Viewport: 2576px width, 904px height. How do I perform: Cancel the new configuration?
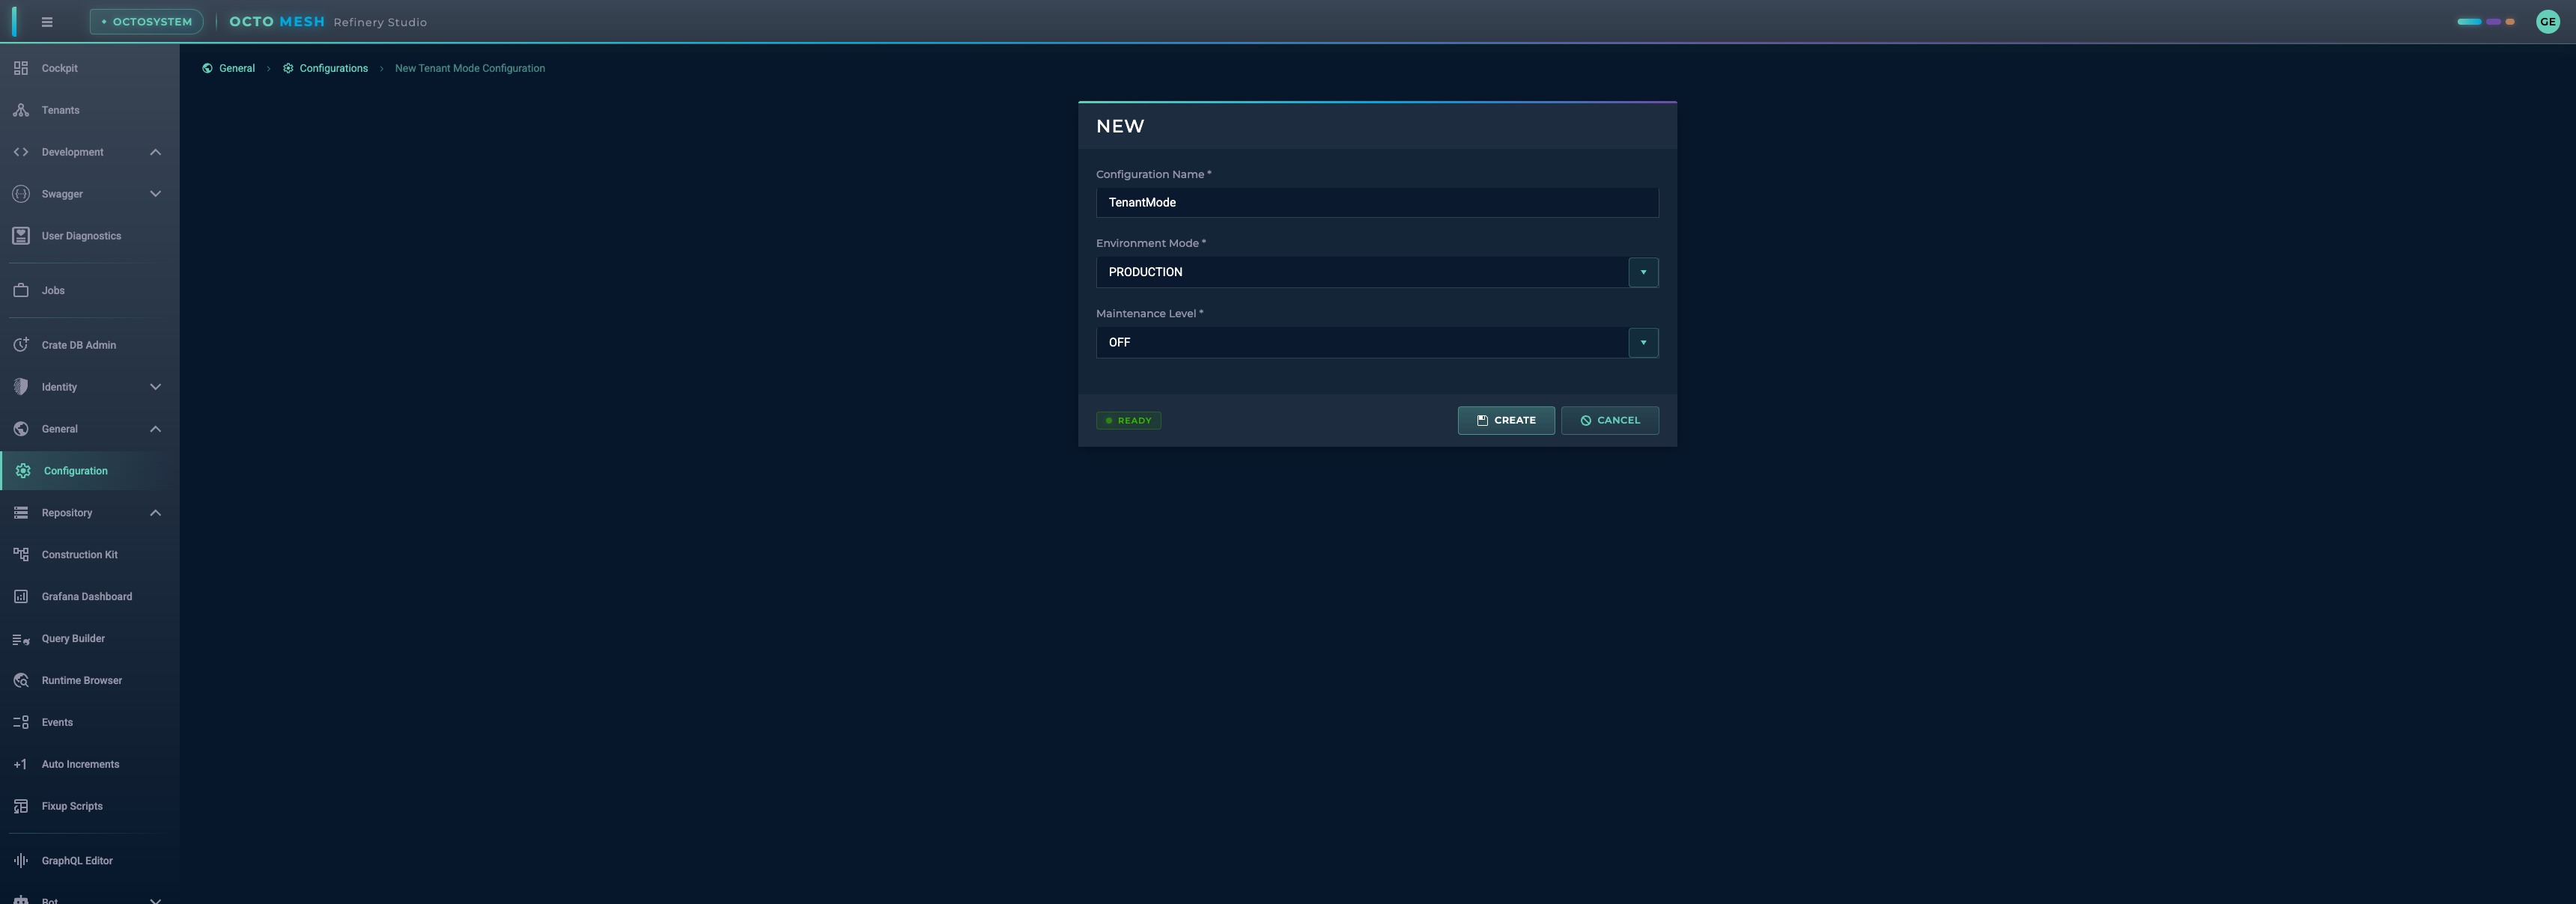click(x=1610, y=421)
